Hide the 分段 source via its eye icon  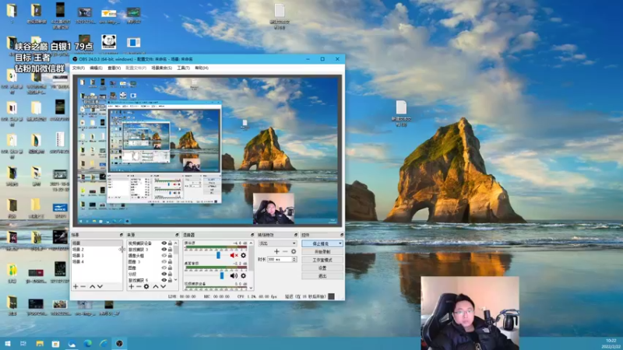point(164,274)
